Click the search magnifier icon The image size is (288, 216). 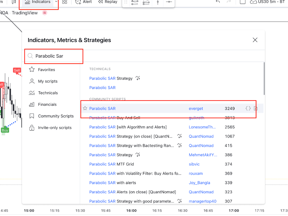(30, 56)
